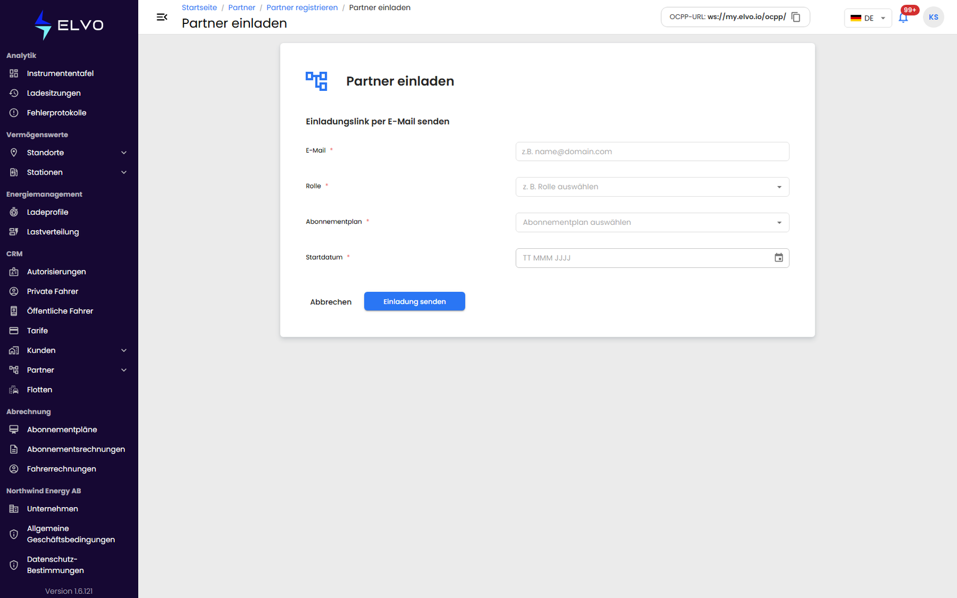Click the Einladung senden button
The image size is (957, 598).
pyautogui.click(x=415, y=301)
